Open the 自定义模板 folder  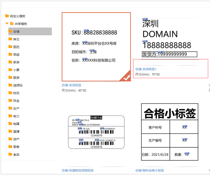tap(18, 16)
